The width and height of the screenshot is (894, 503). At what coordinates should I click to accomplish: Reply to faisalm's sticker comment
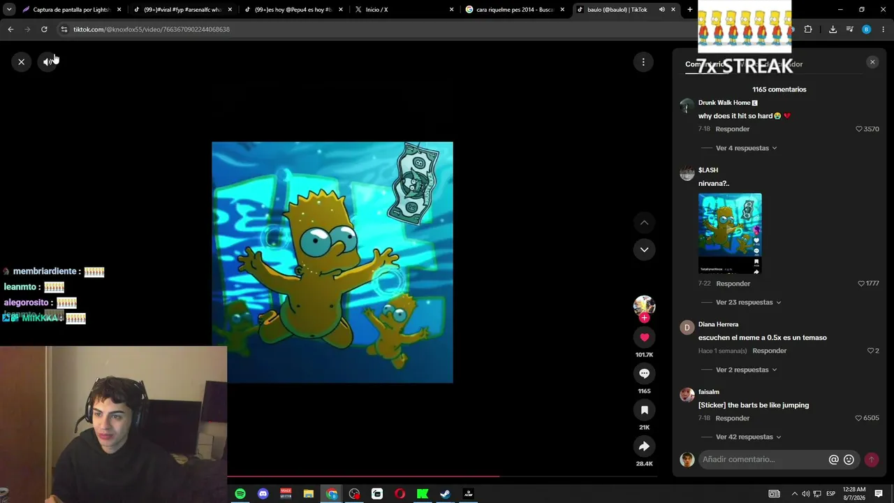pyautogui.click(x=733, y=418)
